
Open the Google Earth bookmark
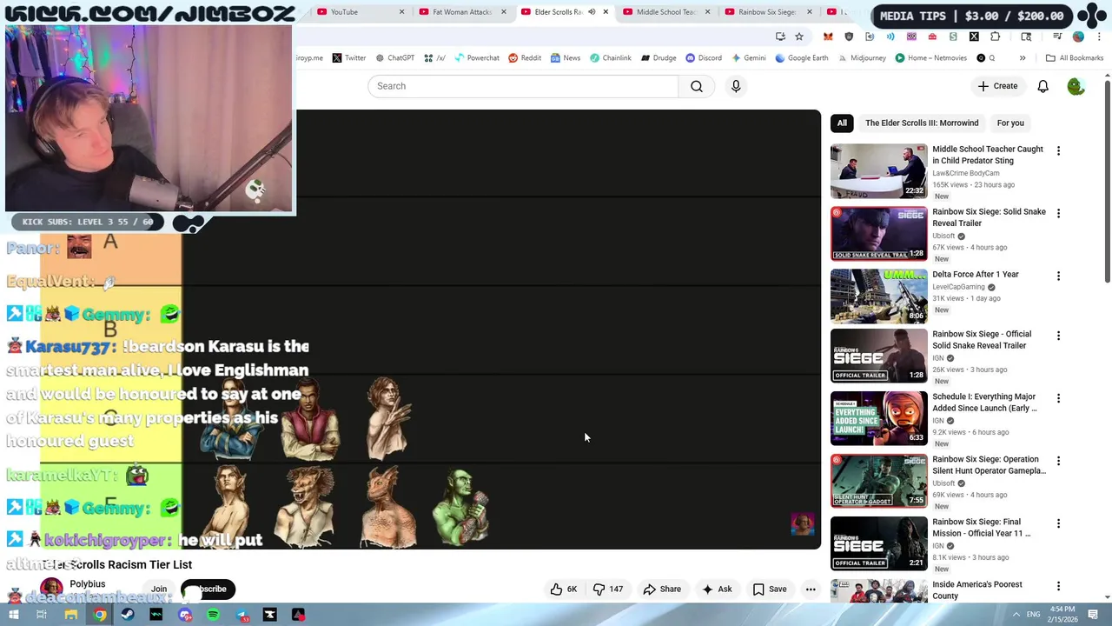pos(801,58)
